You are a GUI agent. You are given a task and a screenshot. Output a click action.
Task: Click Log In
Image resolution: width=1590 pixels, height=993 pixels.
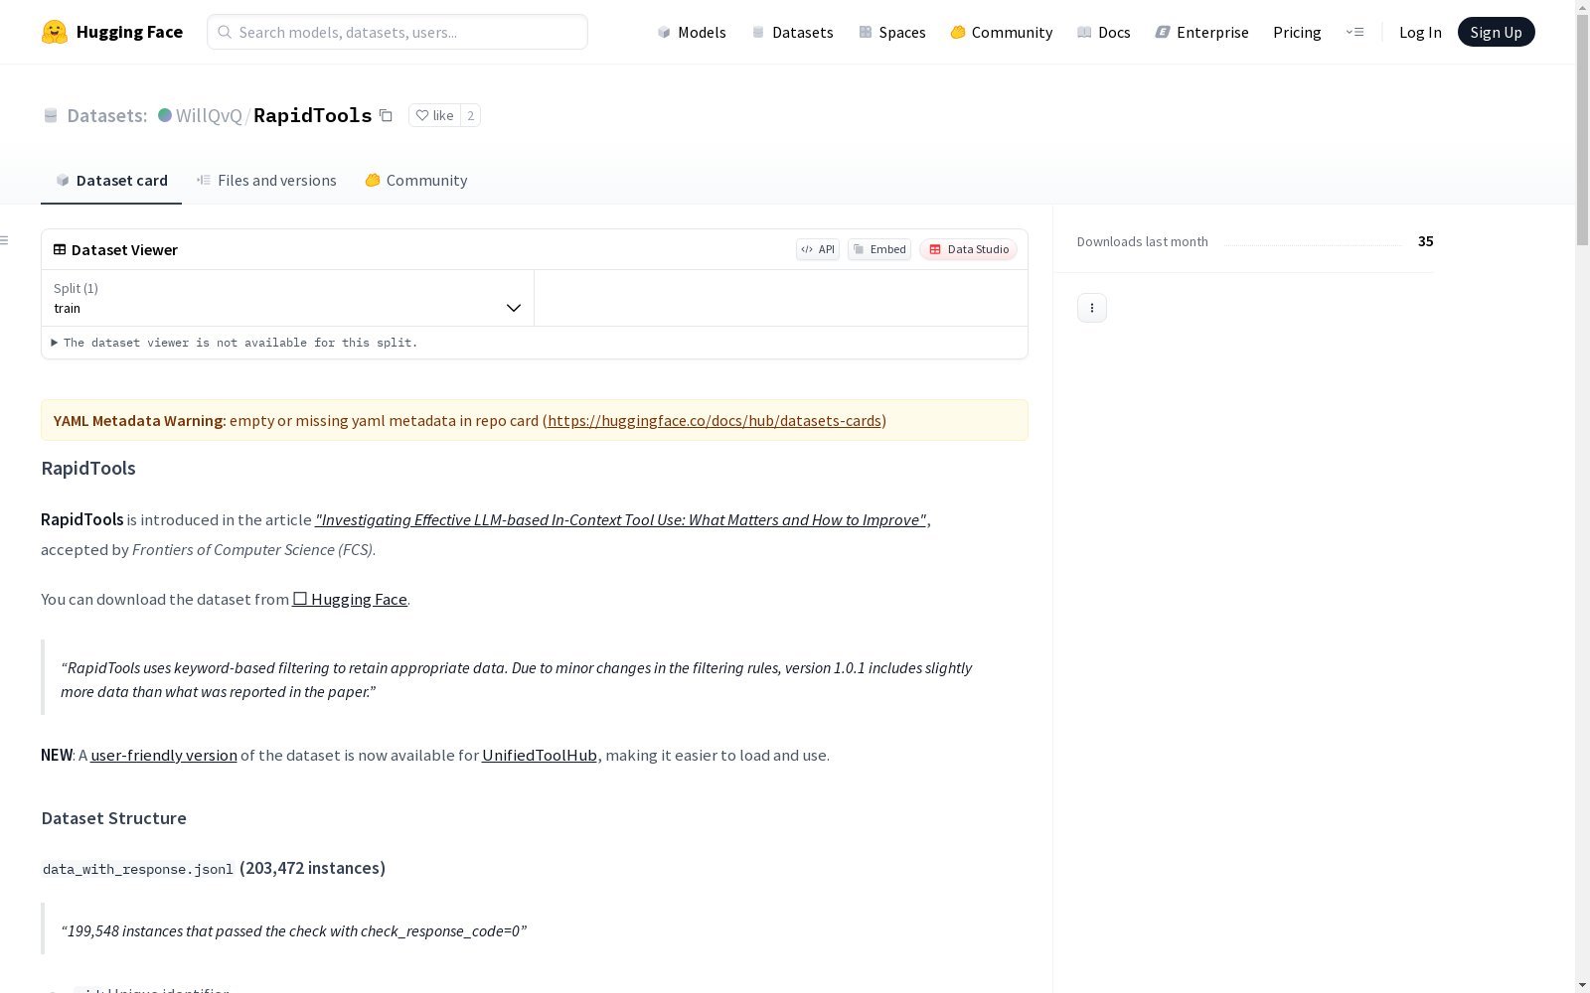point(1420,32)
